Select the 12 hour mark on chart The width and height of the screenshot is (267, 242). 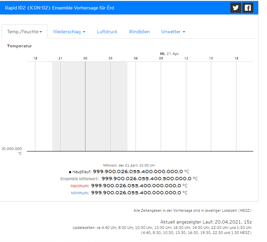[186, 58]
